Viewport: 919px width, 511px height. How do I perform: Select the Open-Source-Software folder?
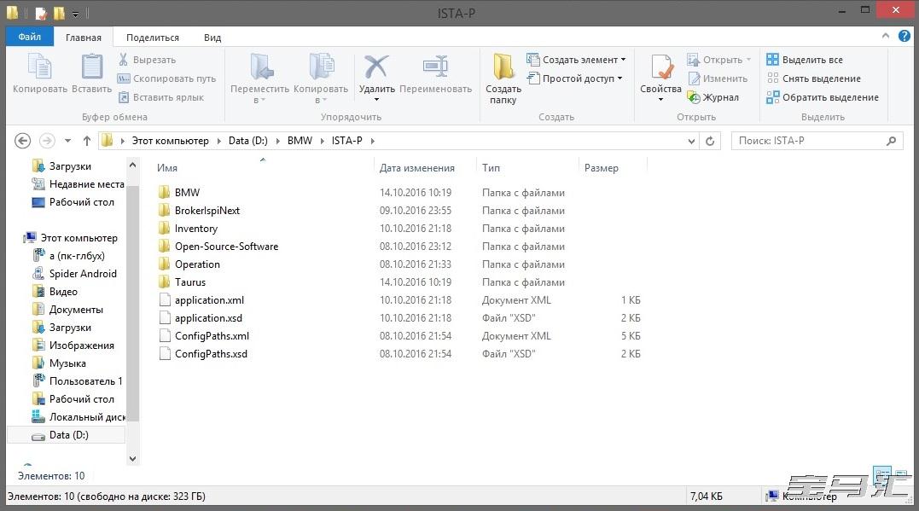click(x=226, y=247)
